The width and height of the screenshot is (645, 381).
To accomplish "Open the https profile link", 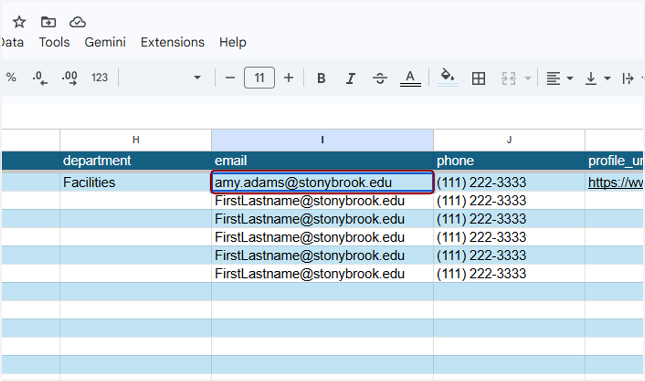I will coord(616,183).
